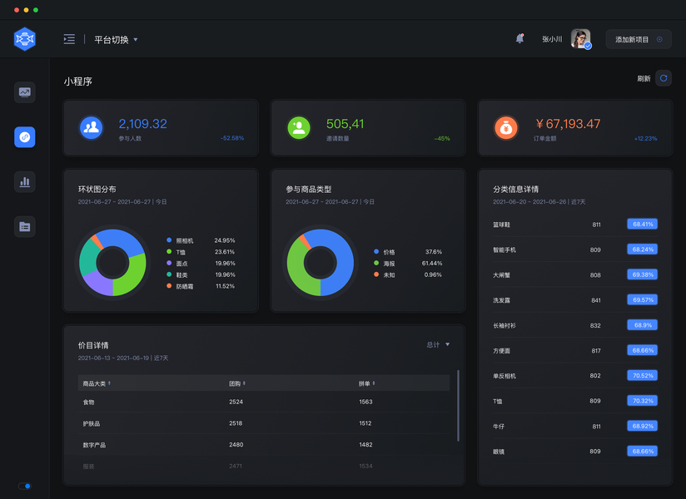Toggle the theme switch at sidebar bottom
The width and height of the screenshot is (686, 499).
point(24,486)
